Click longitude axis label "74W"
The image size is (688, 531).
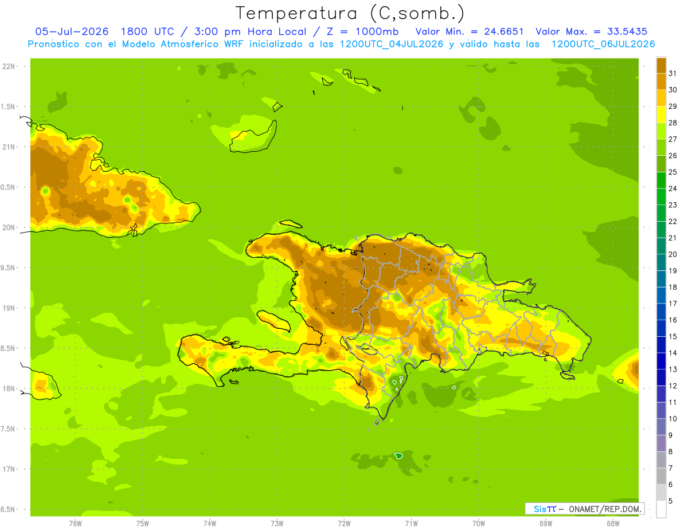210,523
